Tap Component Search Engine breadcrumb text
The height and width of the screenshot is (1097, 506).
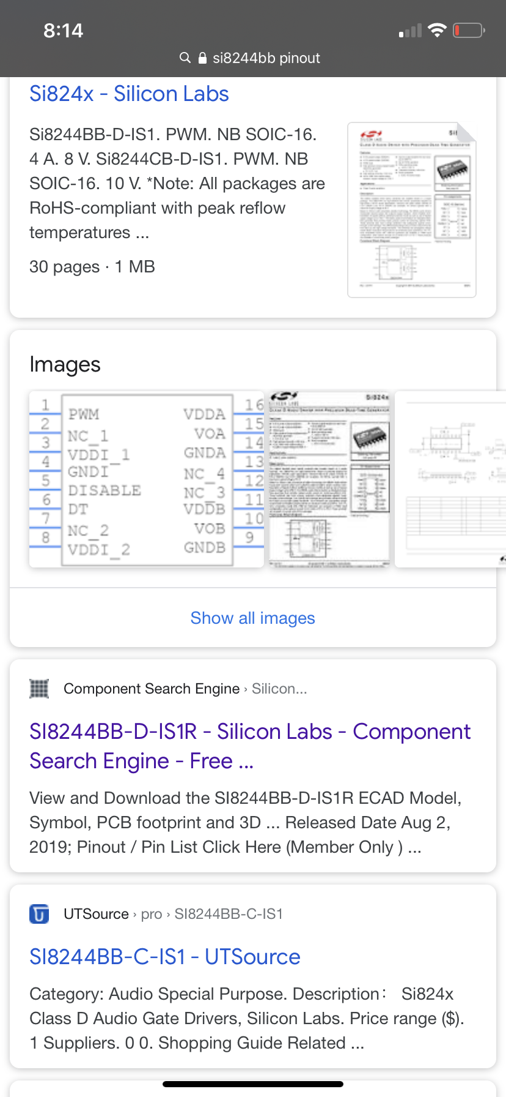point(152,689)
